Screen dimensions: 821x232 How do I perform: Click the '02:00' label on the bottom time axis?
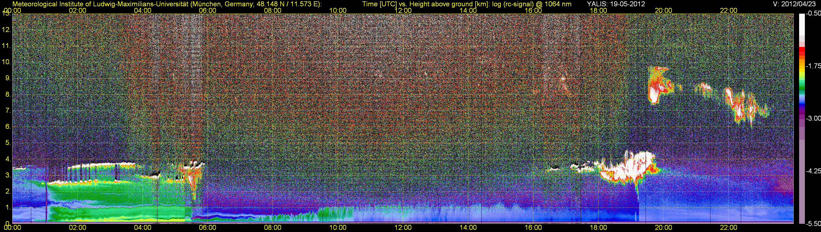click(x=77, y=228)
